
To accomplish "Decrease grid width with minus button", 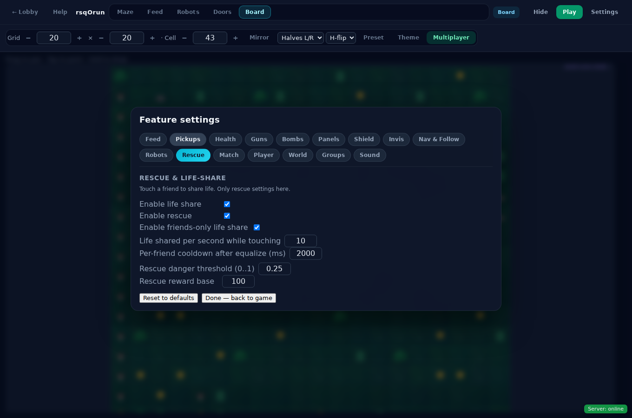I will (28, 38).
